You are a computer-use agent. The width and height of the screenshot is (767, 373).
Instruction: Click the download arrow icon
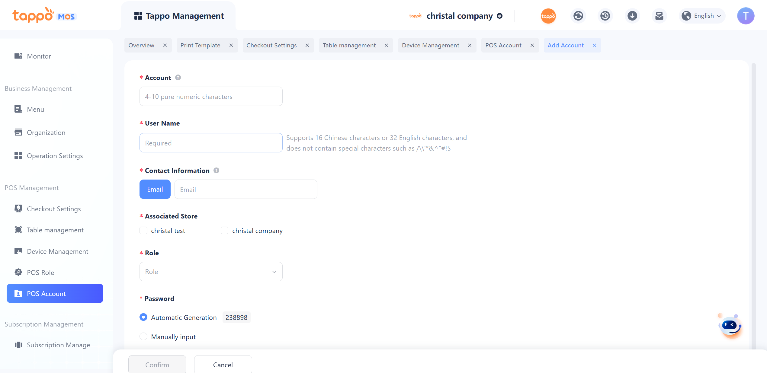pyautogui.click(x=632, y=16)
